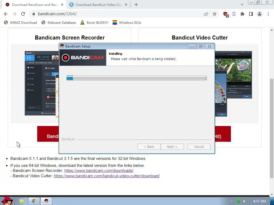Open the Malware Database bookmark
Screen dimensions: 274x205
(x=59, y=22)
